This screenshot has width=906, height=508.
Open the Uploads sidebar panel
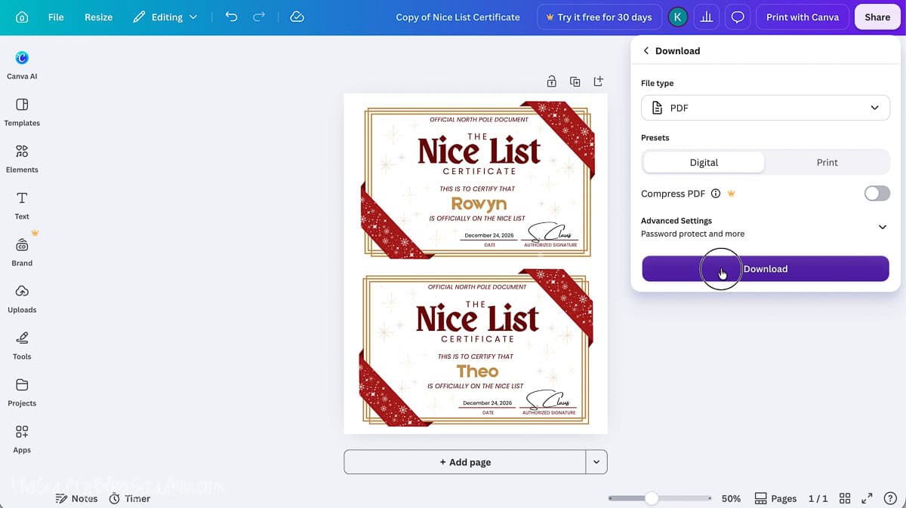pos(22,298)
